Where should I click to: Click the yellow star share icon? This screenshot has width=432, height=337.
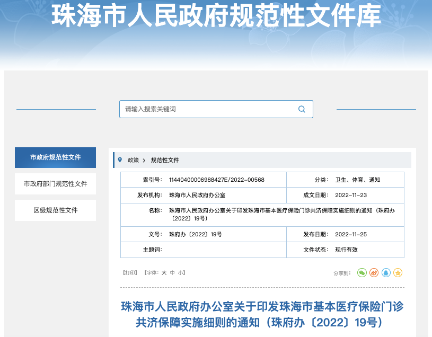point(399,272)
